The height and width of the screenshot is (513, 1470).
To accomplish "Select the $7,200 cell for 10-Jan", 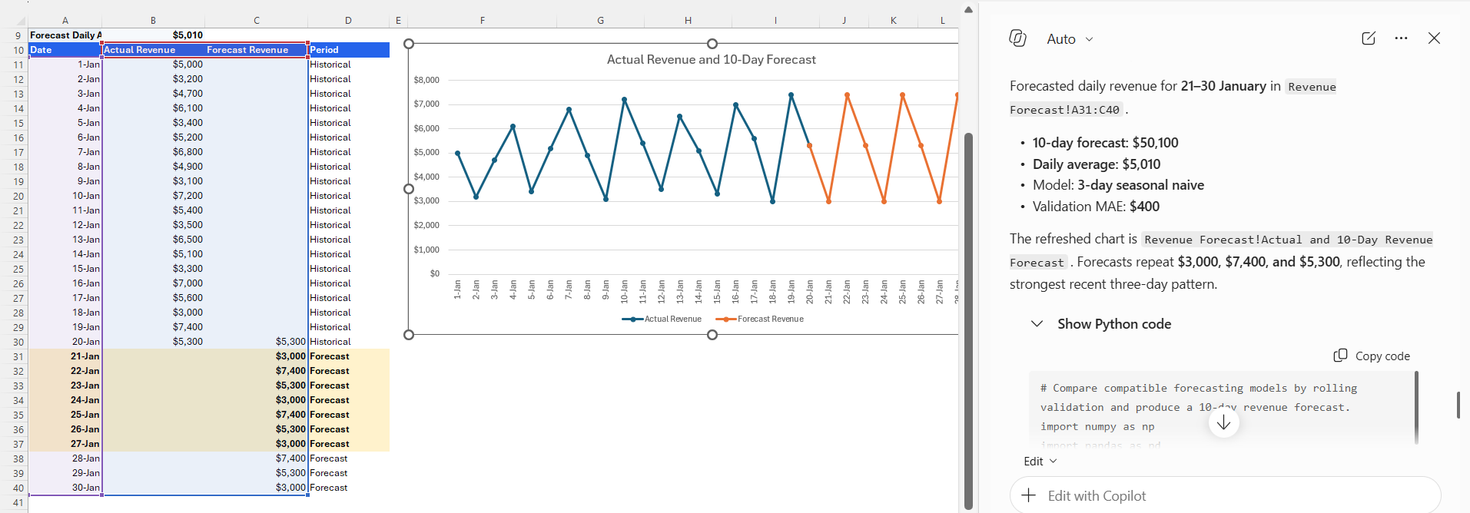I will [154, 196].
